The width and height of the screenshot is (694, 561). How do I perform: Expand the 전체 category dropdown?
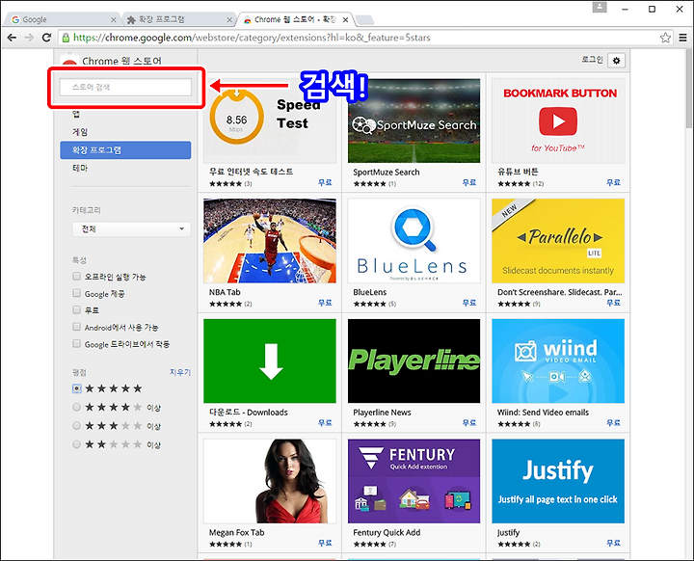tap(131, 228)
